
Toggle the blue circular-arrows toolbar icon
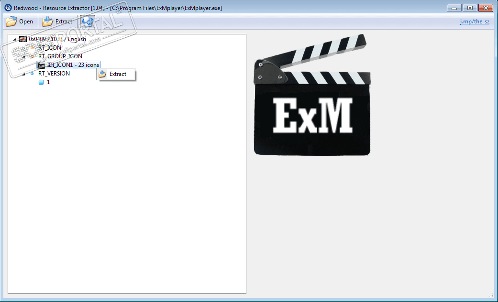[x=88, y=22]
